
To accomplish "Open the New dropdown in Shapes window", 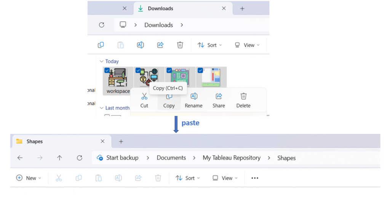I will 29,178.
